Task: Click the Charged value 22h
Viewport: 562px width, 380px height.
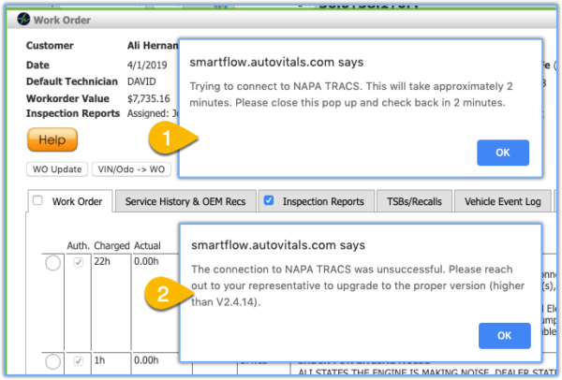Action: (x=102, y=261)
